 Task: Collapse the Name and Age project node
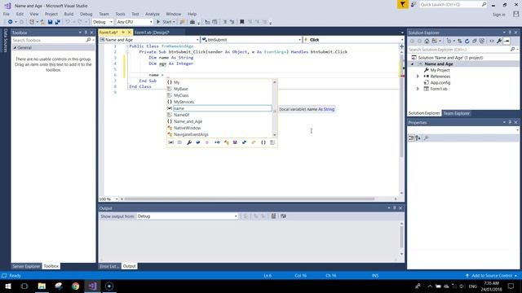(x=413, y=63)
